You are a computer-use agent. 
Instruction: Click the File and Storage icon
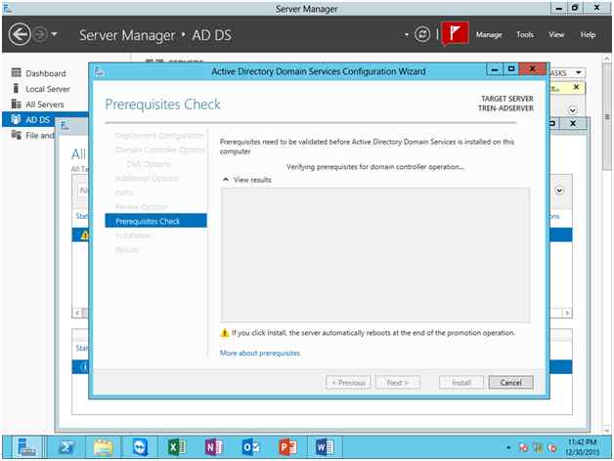point(16,135)
